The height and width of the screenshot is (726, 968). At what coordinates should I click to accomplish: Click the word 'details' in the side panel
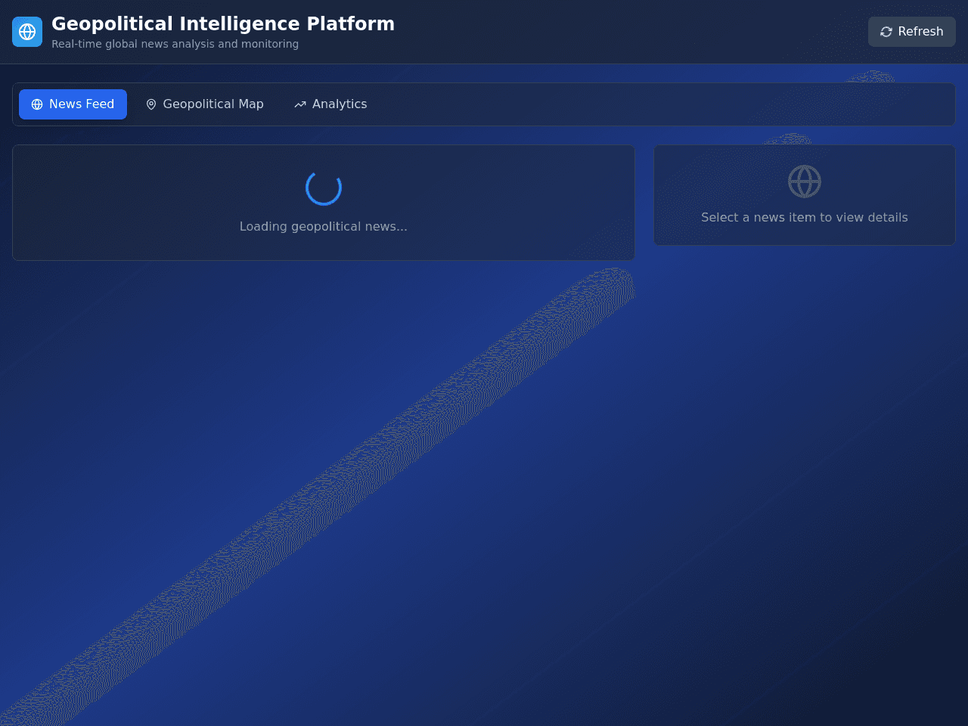coord(888,217)
